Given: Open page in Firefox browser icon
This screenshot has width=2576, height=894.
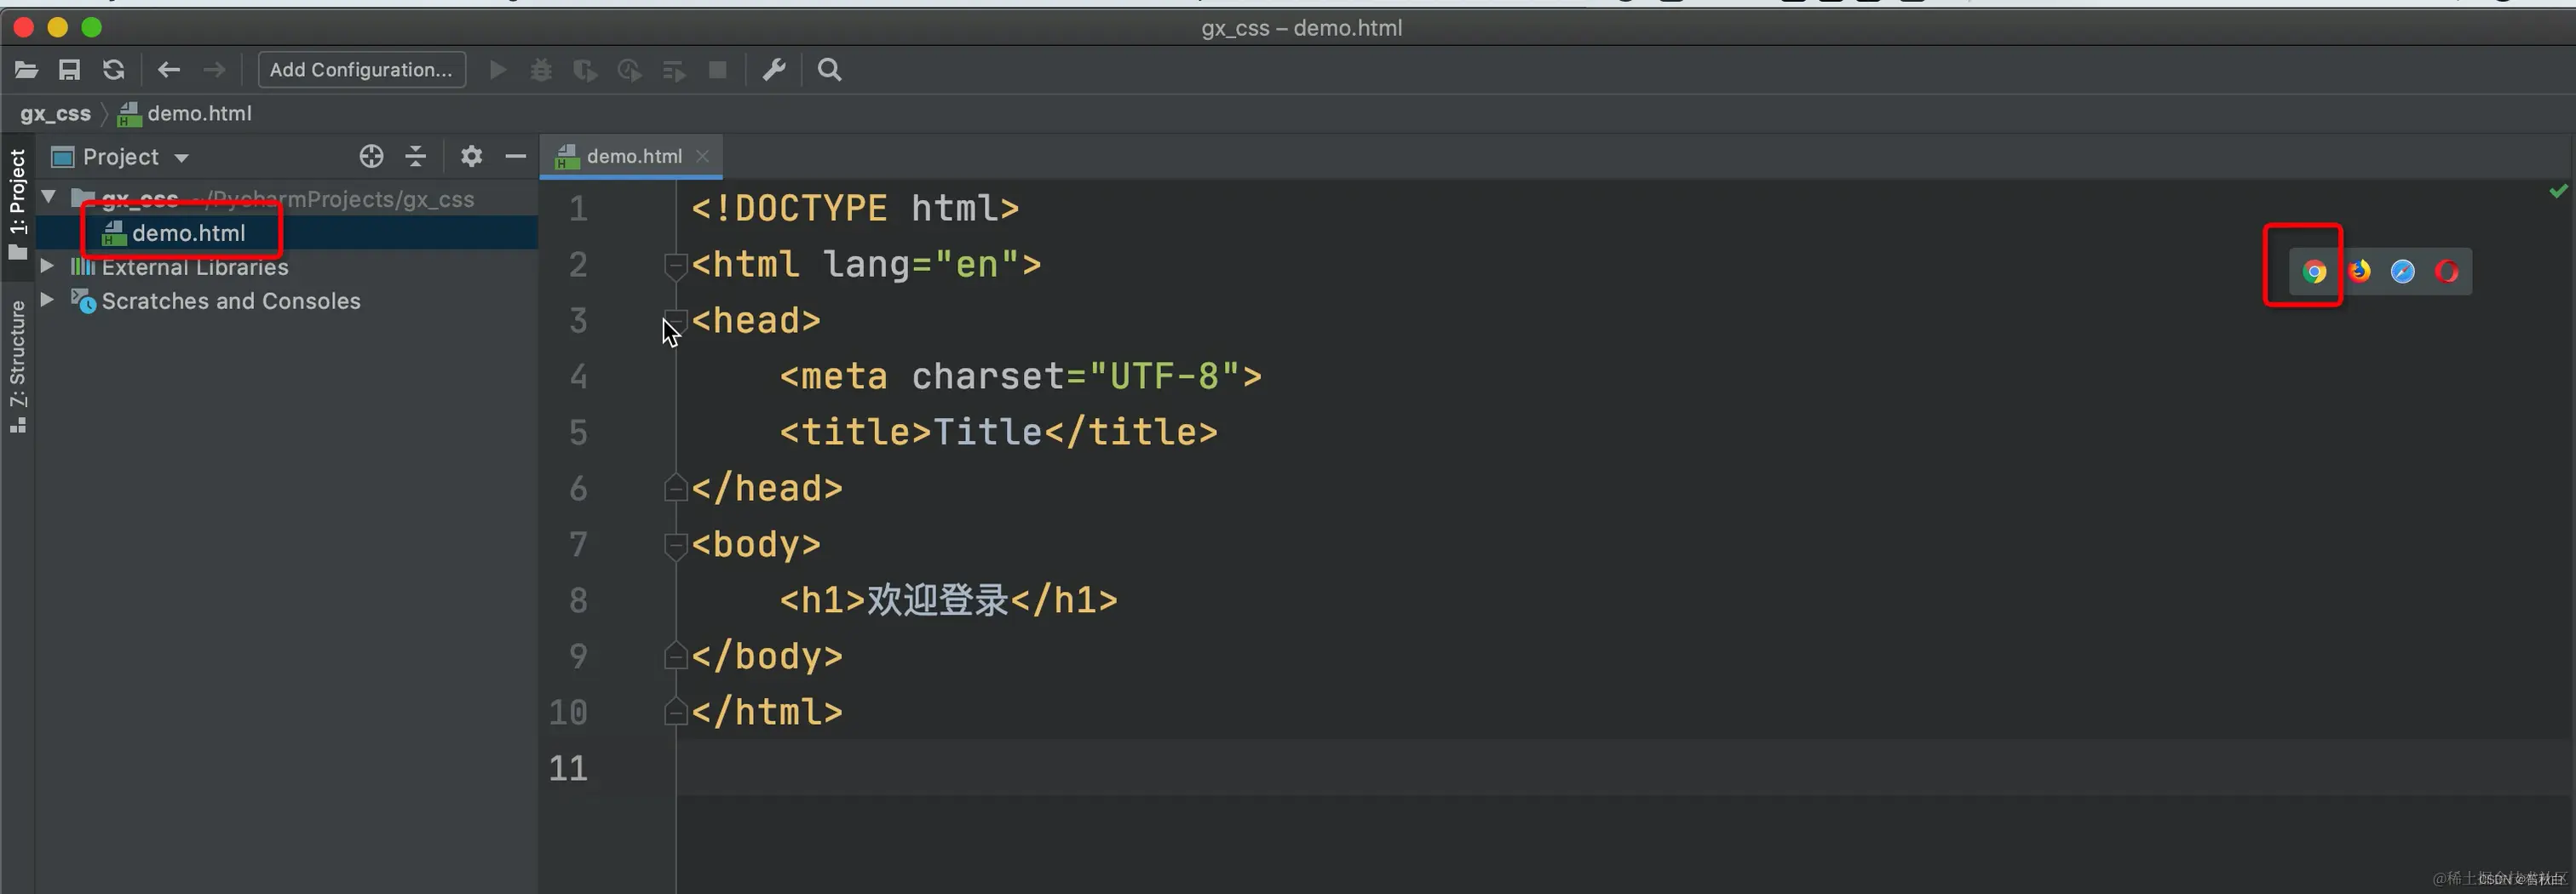Looking at the screenshot, I should 2359,271.
